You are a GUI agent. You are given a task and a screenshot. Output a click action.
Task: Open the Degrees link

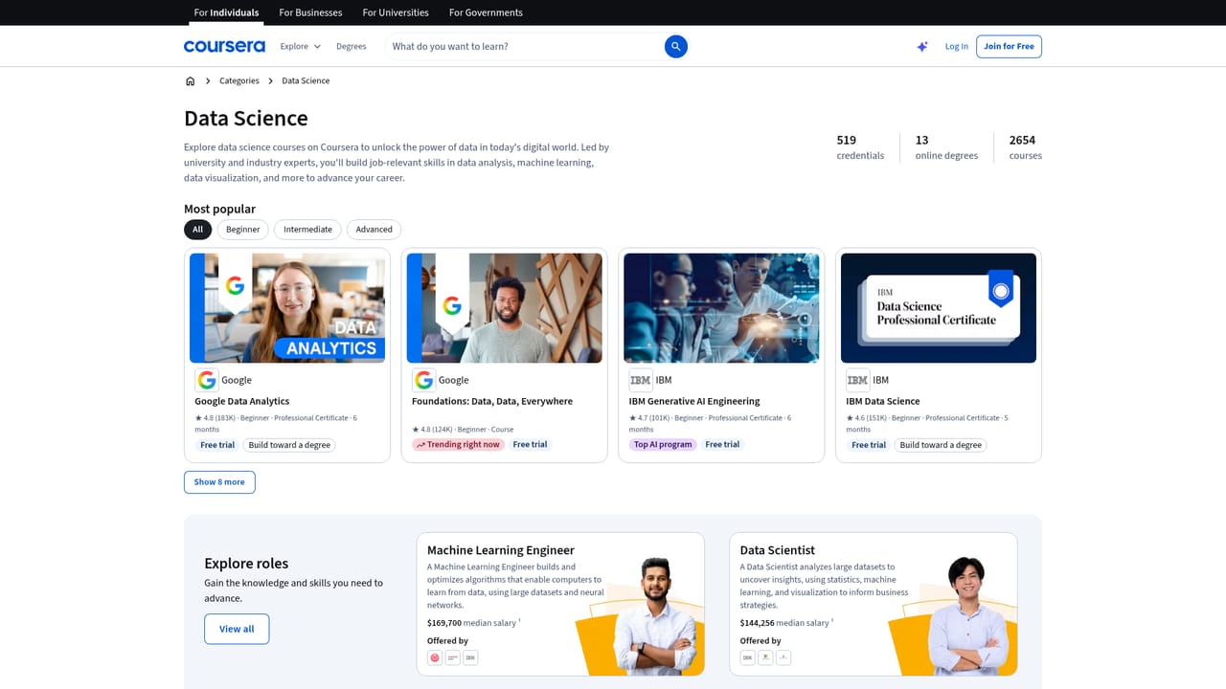pyautogui.click(x=352, y=46)
